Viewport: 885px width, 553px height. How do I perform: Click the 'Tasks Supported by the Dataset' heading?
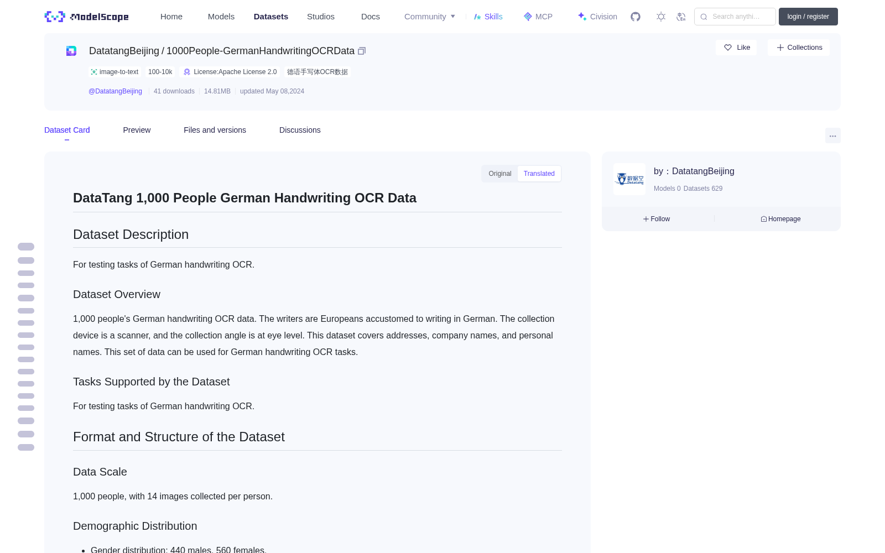[x=151, y=382]
